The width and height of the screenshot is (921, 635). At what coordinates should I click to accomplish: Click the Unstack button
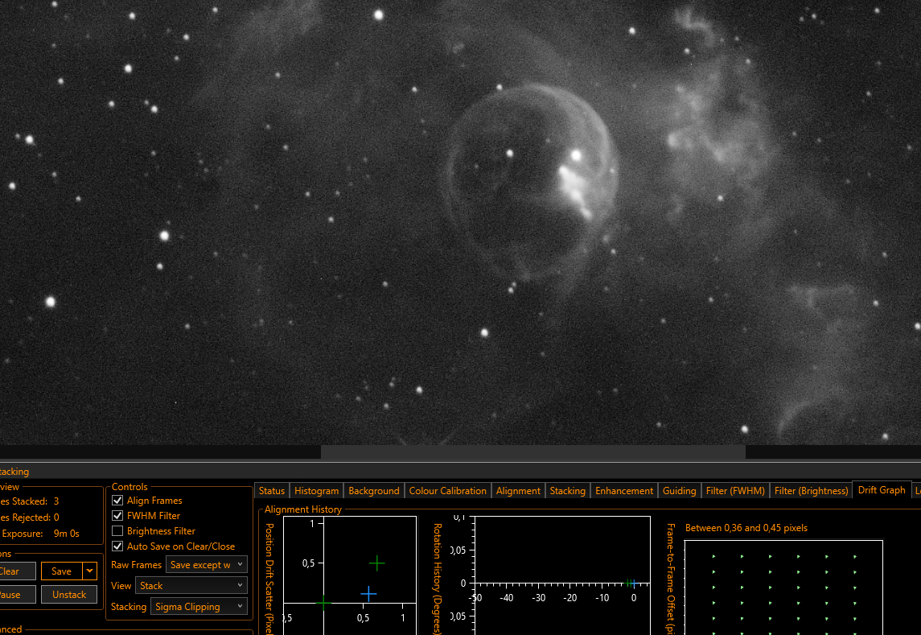69,595
